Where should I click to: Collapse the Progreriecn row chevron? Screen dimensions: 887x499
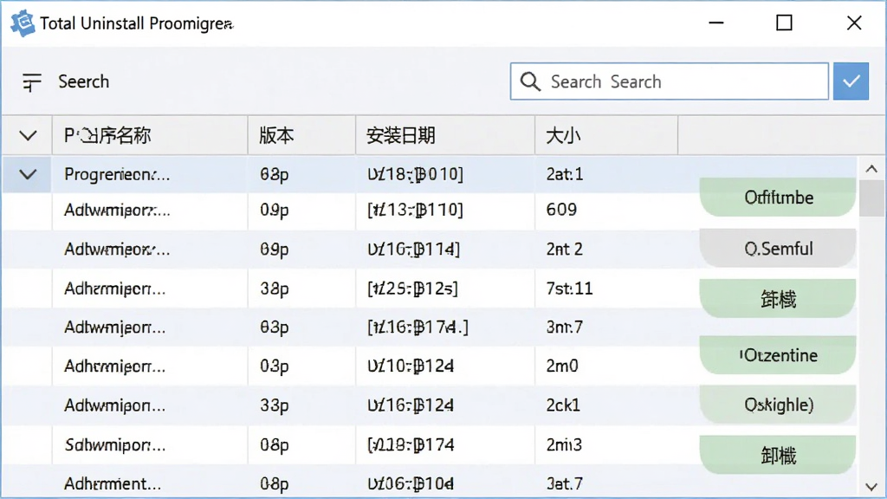[x=28, y=174]
